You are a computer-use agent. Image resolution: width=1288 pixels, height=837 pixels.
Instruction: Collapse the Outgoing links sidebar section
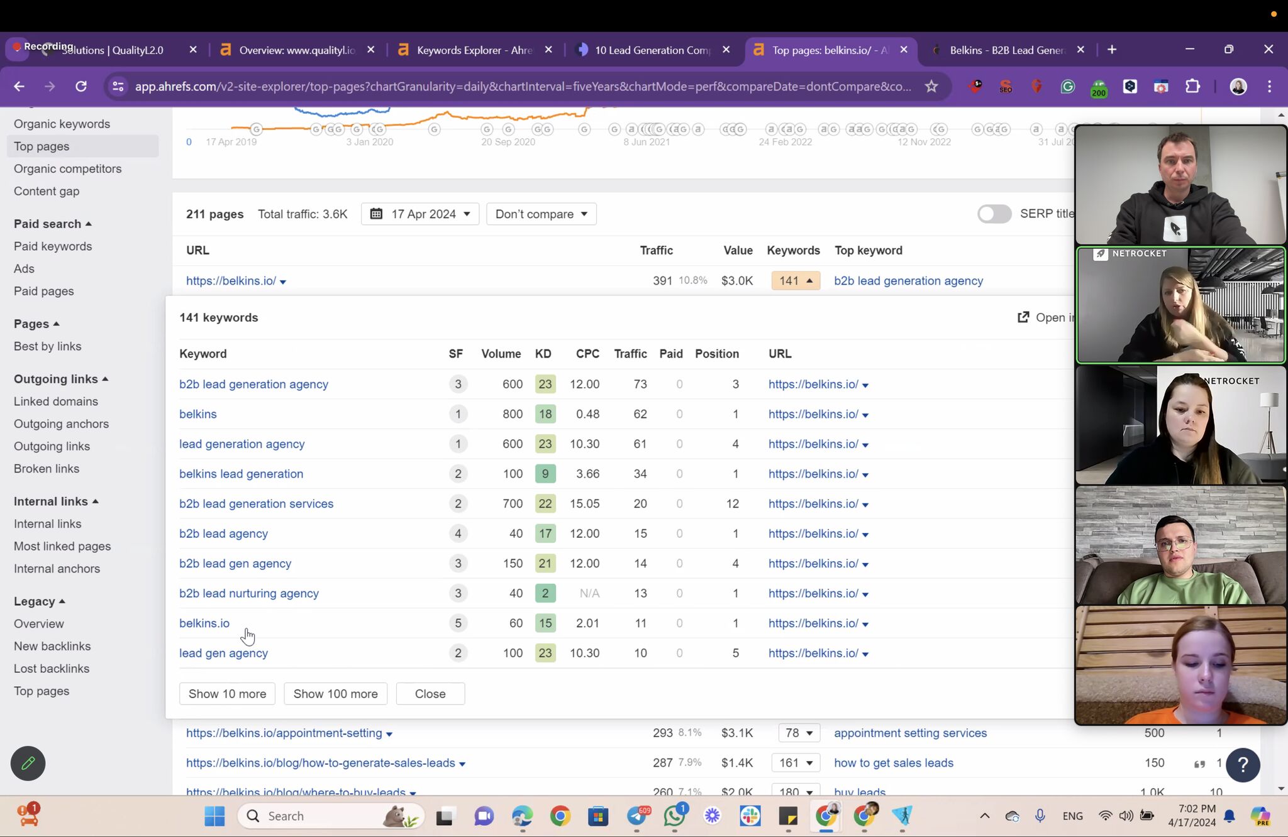coord(61,379)
